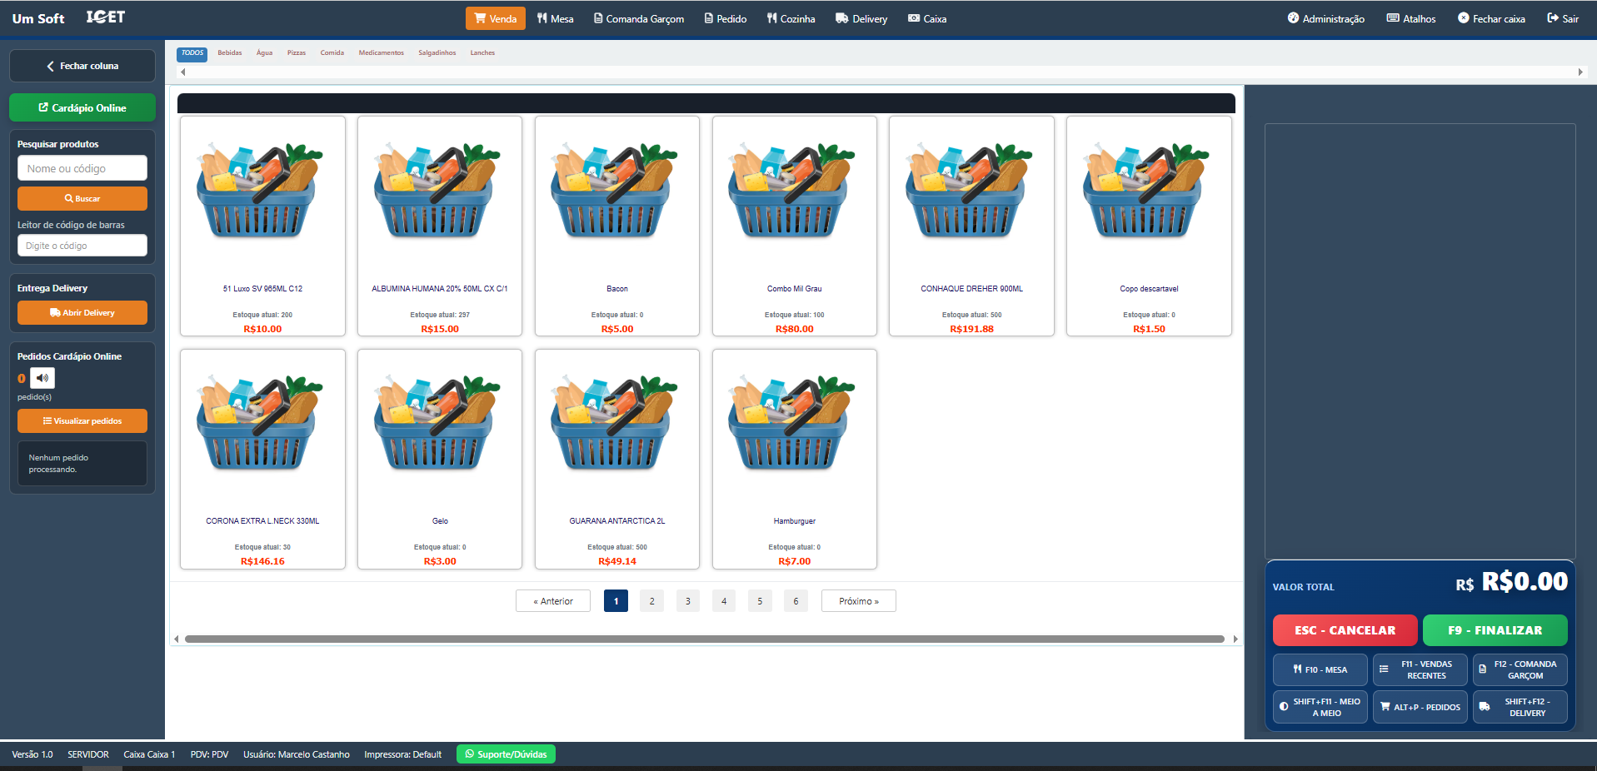
Task: Select the Bebidas category tab
Action: (x=230, y=53)
